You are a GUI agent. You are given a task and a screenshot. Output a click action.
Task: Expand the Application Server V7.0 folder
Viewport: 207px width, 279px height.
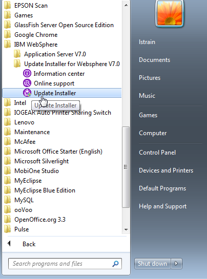pyautogui.click(x=55, y=54)
